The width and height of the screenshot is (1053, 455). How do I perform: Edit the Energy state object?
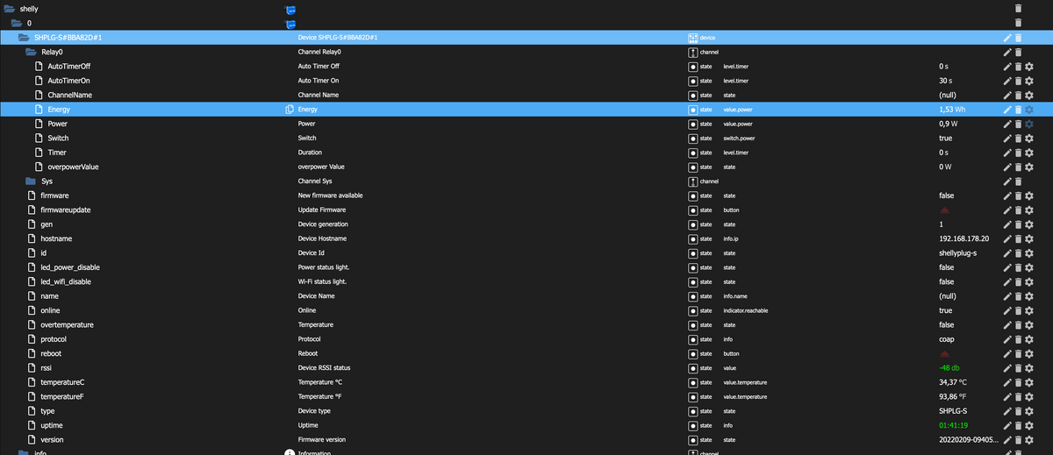tap(1007, 110)
